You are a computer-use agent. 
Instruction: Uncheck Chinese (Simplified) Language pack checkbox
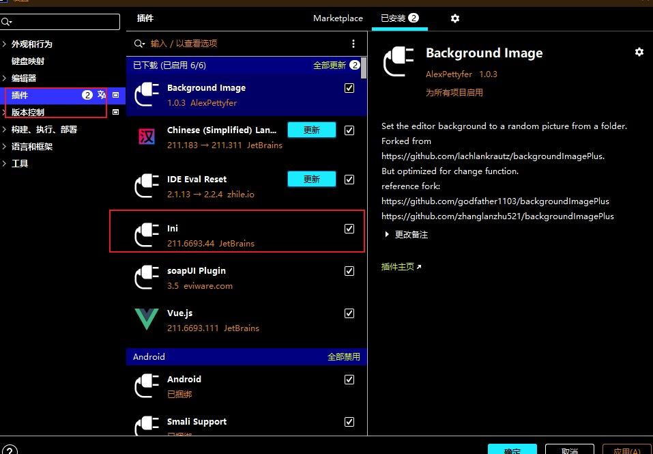349,130
